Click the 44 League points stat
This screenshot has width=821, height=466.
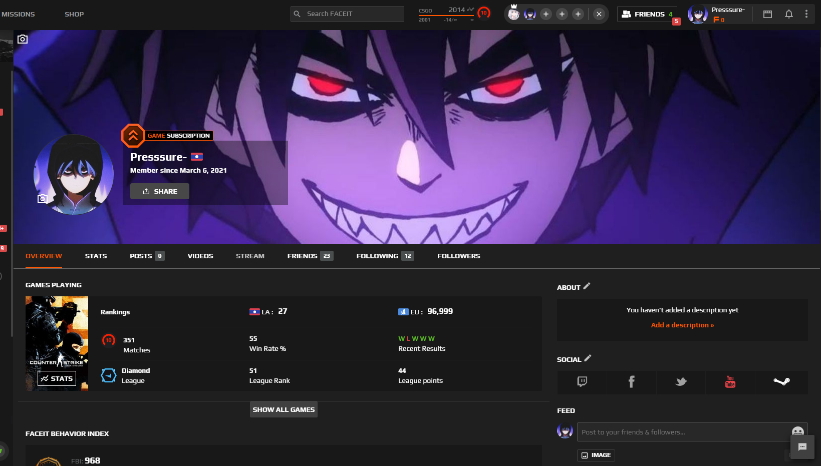click(420, 375)
